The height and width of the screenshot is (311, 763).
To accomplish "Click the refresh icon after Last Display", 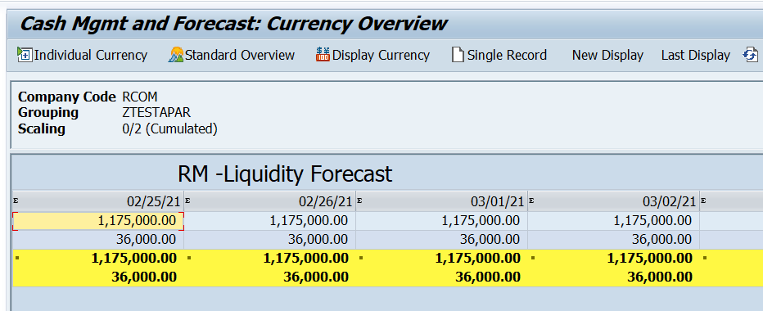I will [750, 55].
